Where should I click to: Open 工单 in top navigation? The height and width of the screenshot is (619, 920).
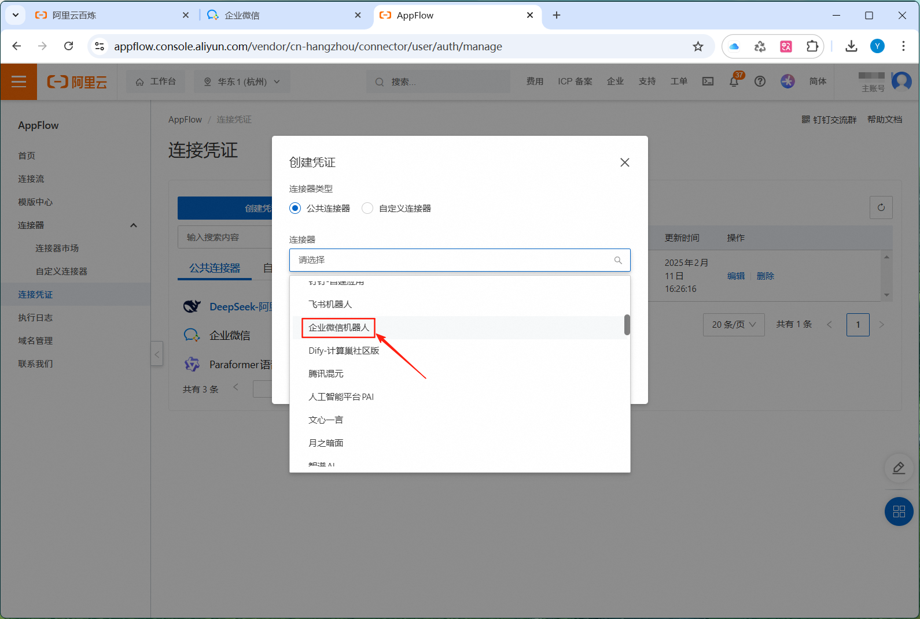pos(679,81)
